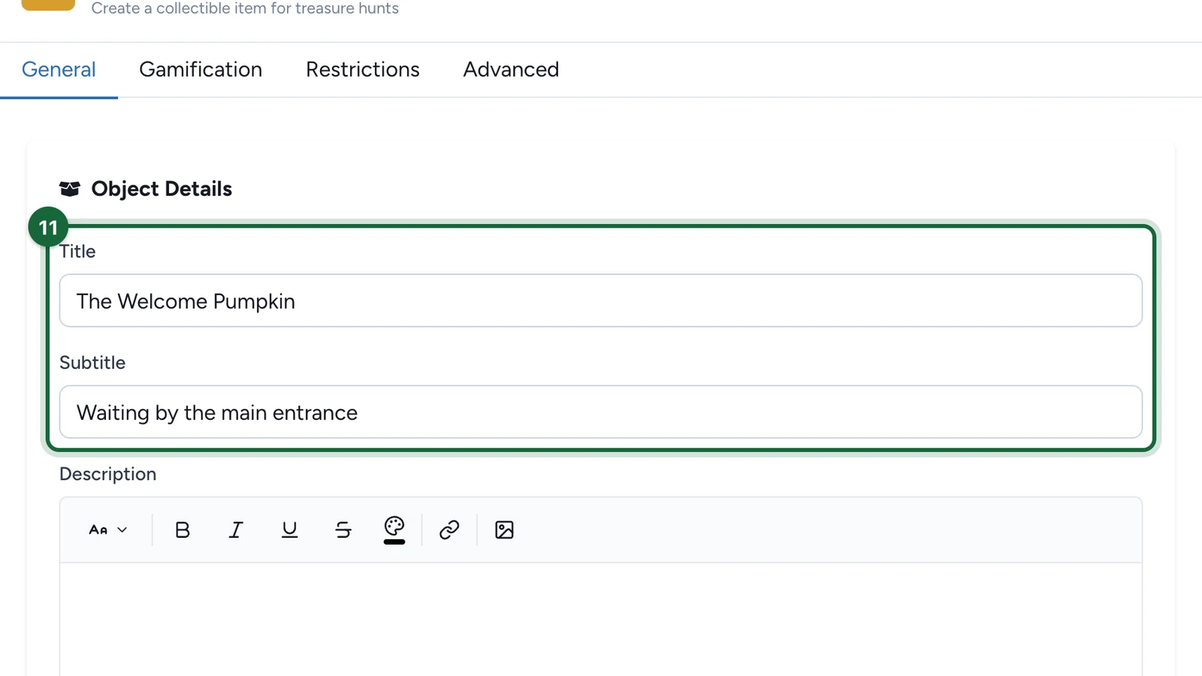Image resolution: width=1202 pixels, height=676 pixels.
Task: Apply strikethrough formatting in description editor
Action: (343, 530)
